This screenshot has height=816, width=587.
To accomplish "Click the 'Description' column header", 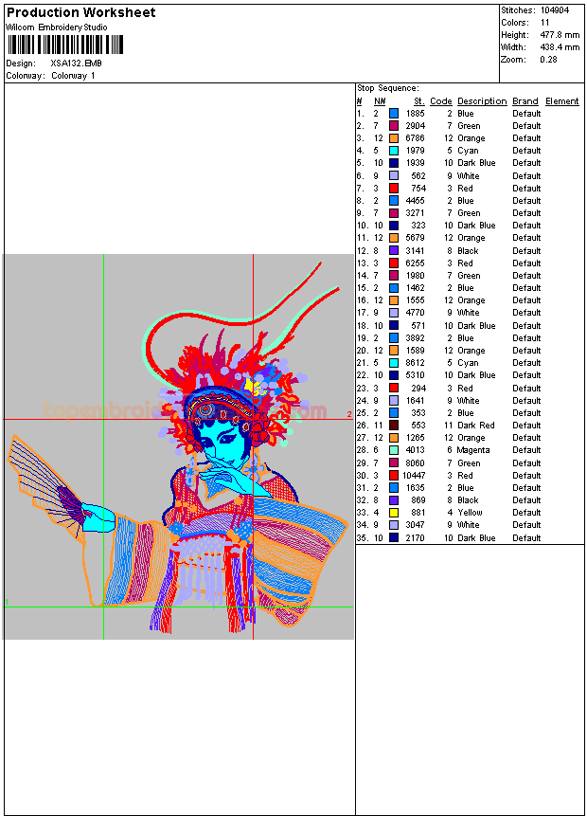I will click(482, 101).
